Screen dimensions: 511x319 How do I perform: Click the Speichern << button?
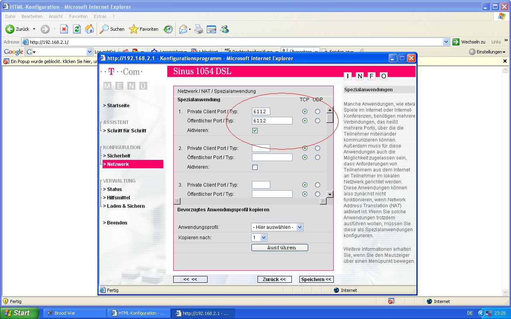click(316, 280)
